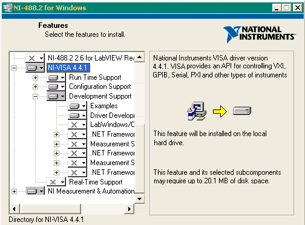Viewport: 305px width, 225px height.
Task: Expand .NET Framework node directly above Real-Time Support
Action: tap(56, 172)
